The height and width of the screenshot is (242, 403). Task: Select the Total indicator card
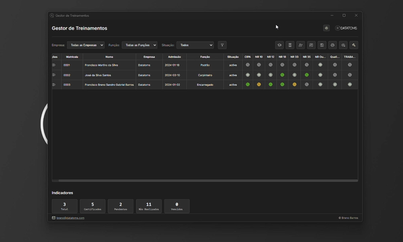pos(65,206)
